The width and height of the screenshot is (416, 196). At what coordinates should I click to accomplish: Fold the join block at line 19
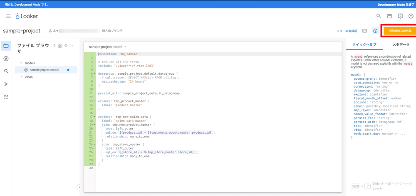(x=94, y=125)
